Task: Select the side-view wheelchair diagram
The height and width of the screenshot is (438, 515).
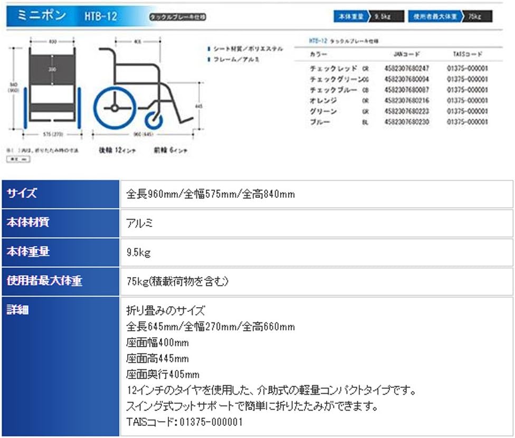Action: point(143,88)
